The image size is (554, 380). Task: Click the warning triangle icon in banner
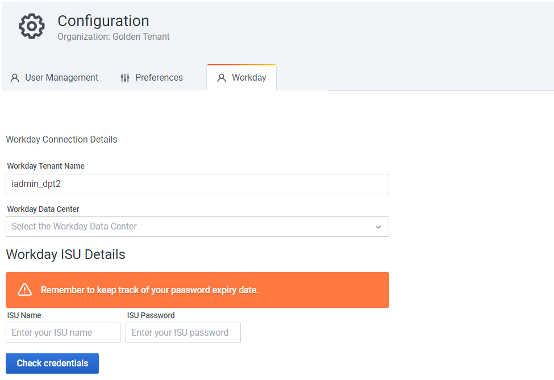click(25, 290)
